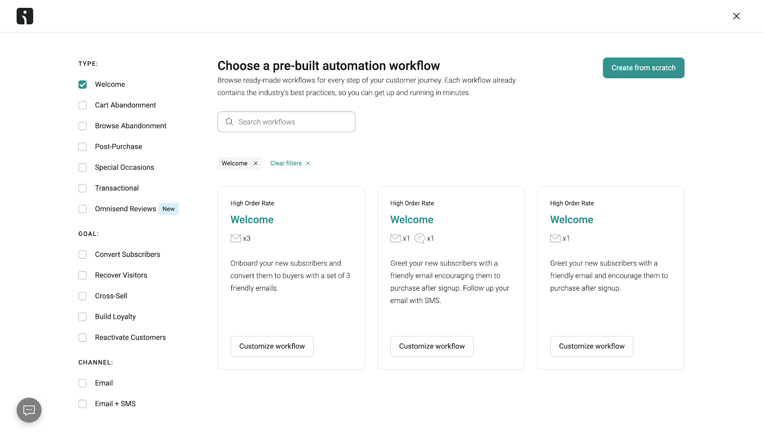Click the Omnisend logo icon
Image resolution: width=763 pixels, height=435 pixels.
24,16
